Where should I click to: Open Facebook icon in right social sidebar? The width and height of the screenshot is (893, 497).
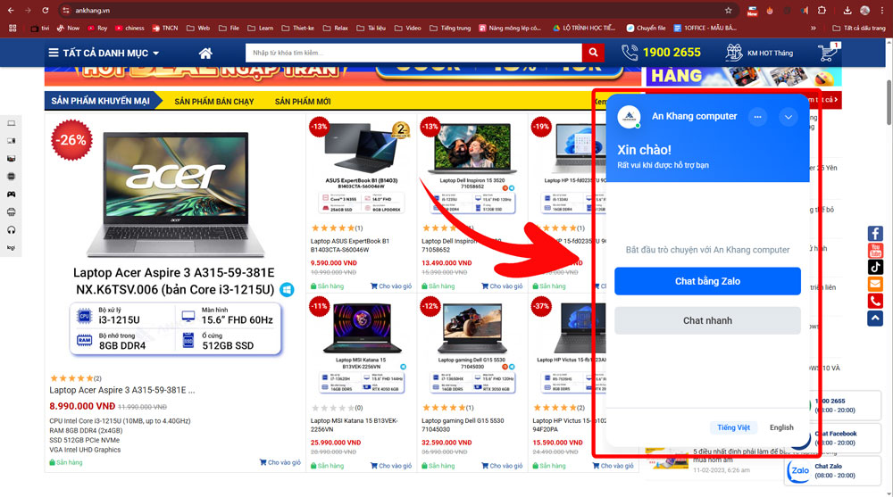click(x=875, y=234)
